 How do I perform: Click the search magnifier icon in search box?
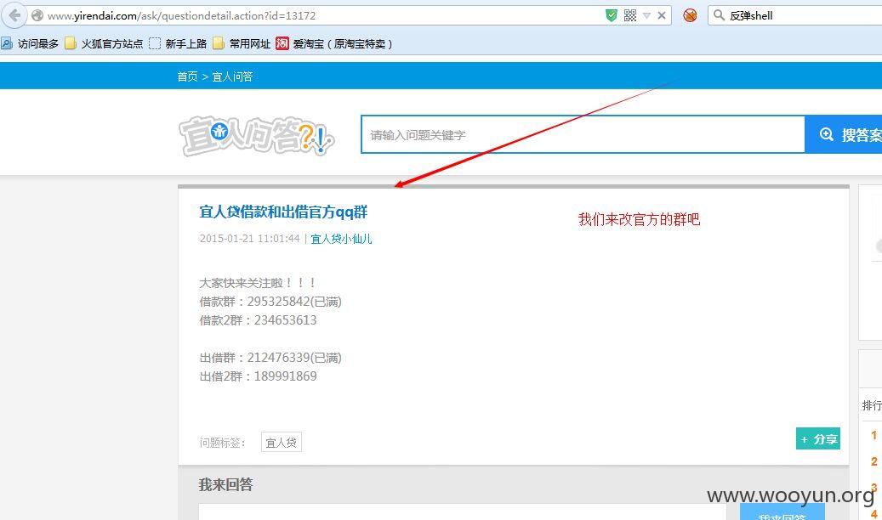click(719, 15)
